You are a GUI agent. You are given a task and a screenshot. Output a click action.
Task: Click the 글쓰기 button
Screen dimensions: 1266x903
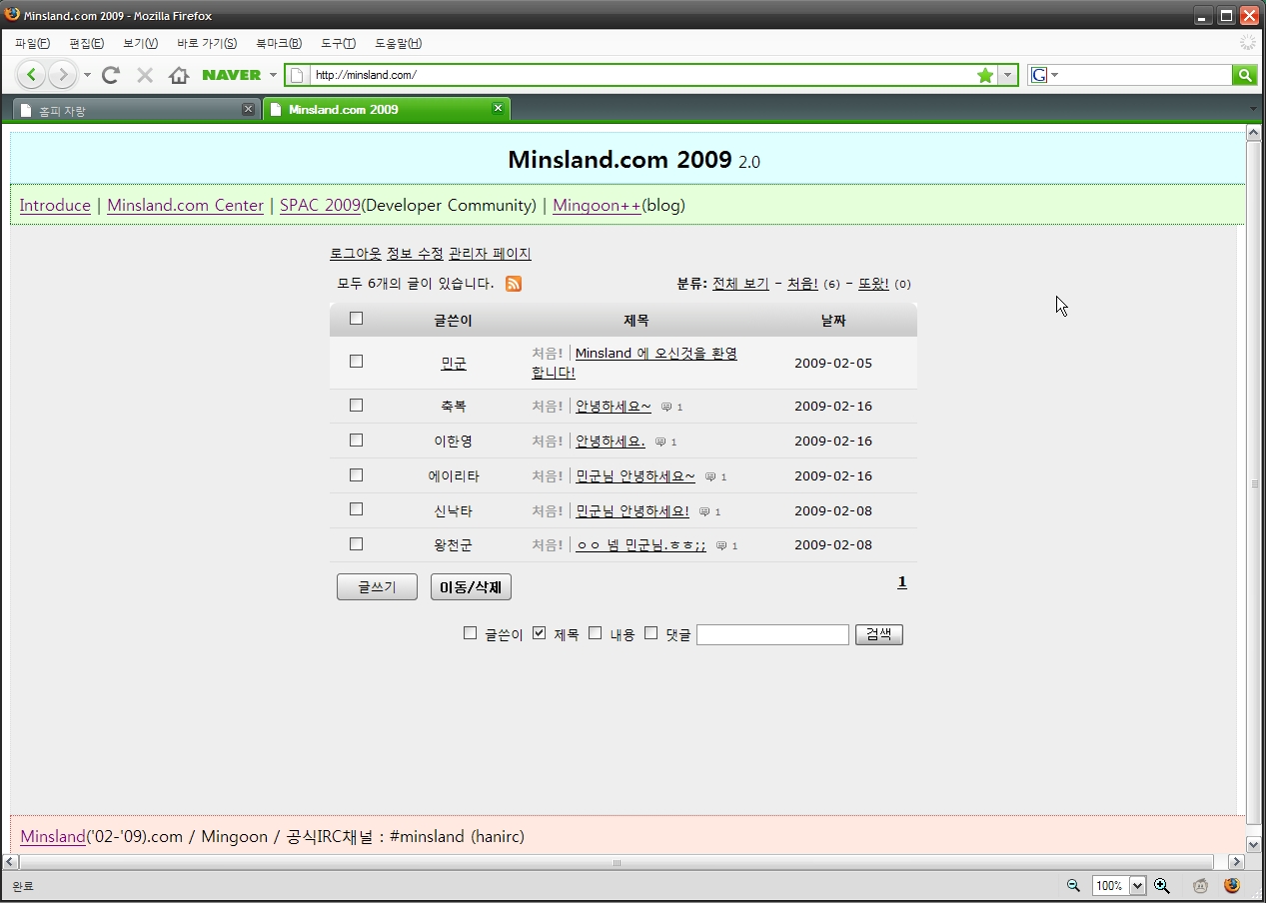(377, 587)
